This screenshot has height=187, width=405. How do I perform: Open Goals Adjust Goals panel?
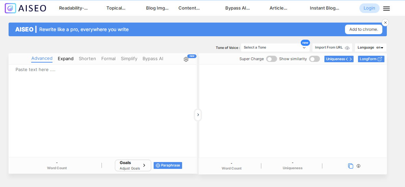click(133, 165)
